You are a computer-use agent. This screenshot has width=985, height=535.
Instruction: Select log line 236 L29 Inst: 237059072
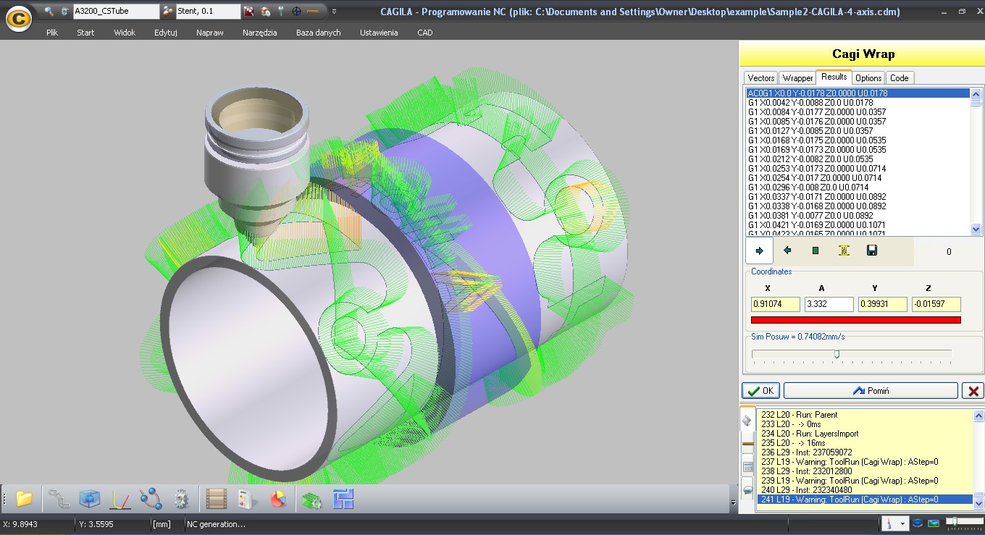pos(865,452)
